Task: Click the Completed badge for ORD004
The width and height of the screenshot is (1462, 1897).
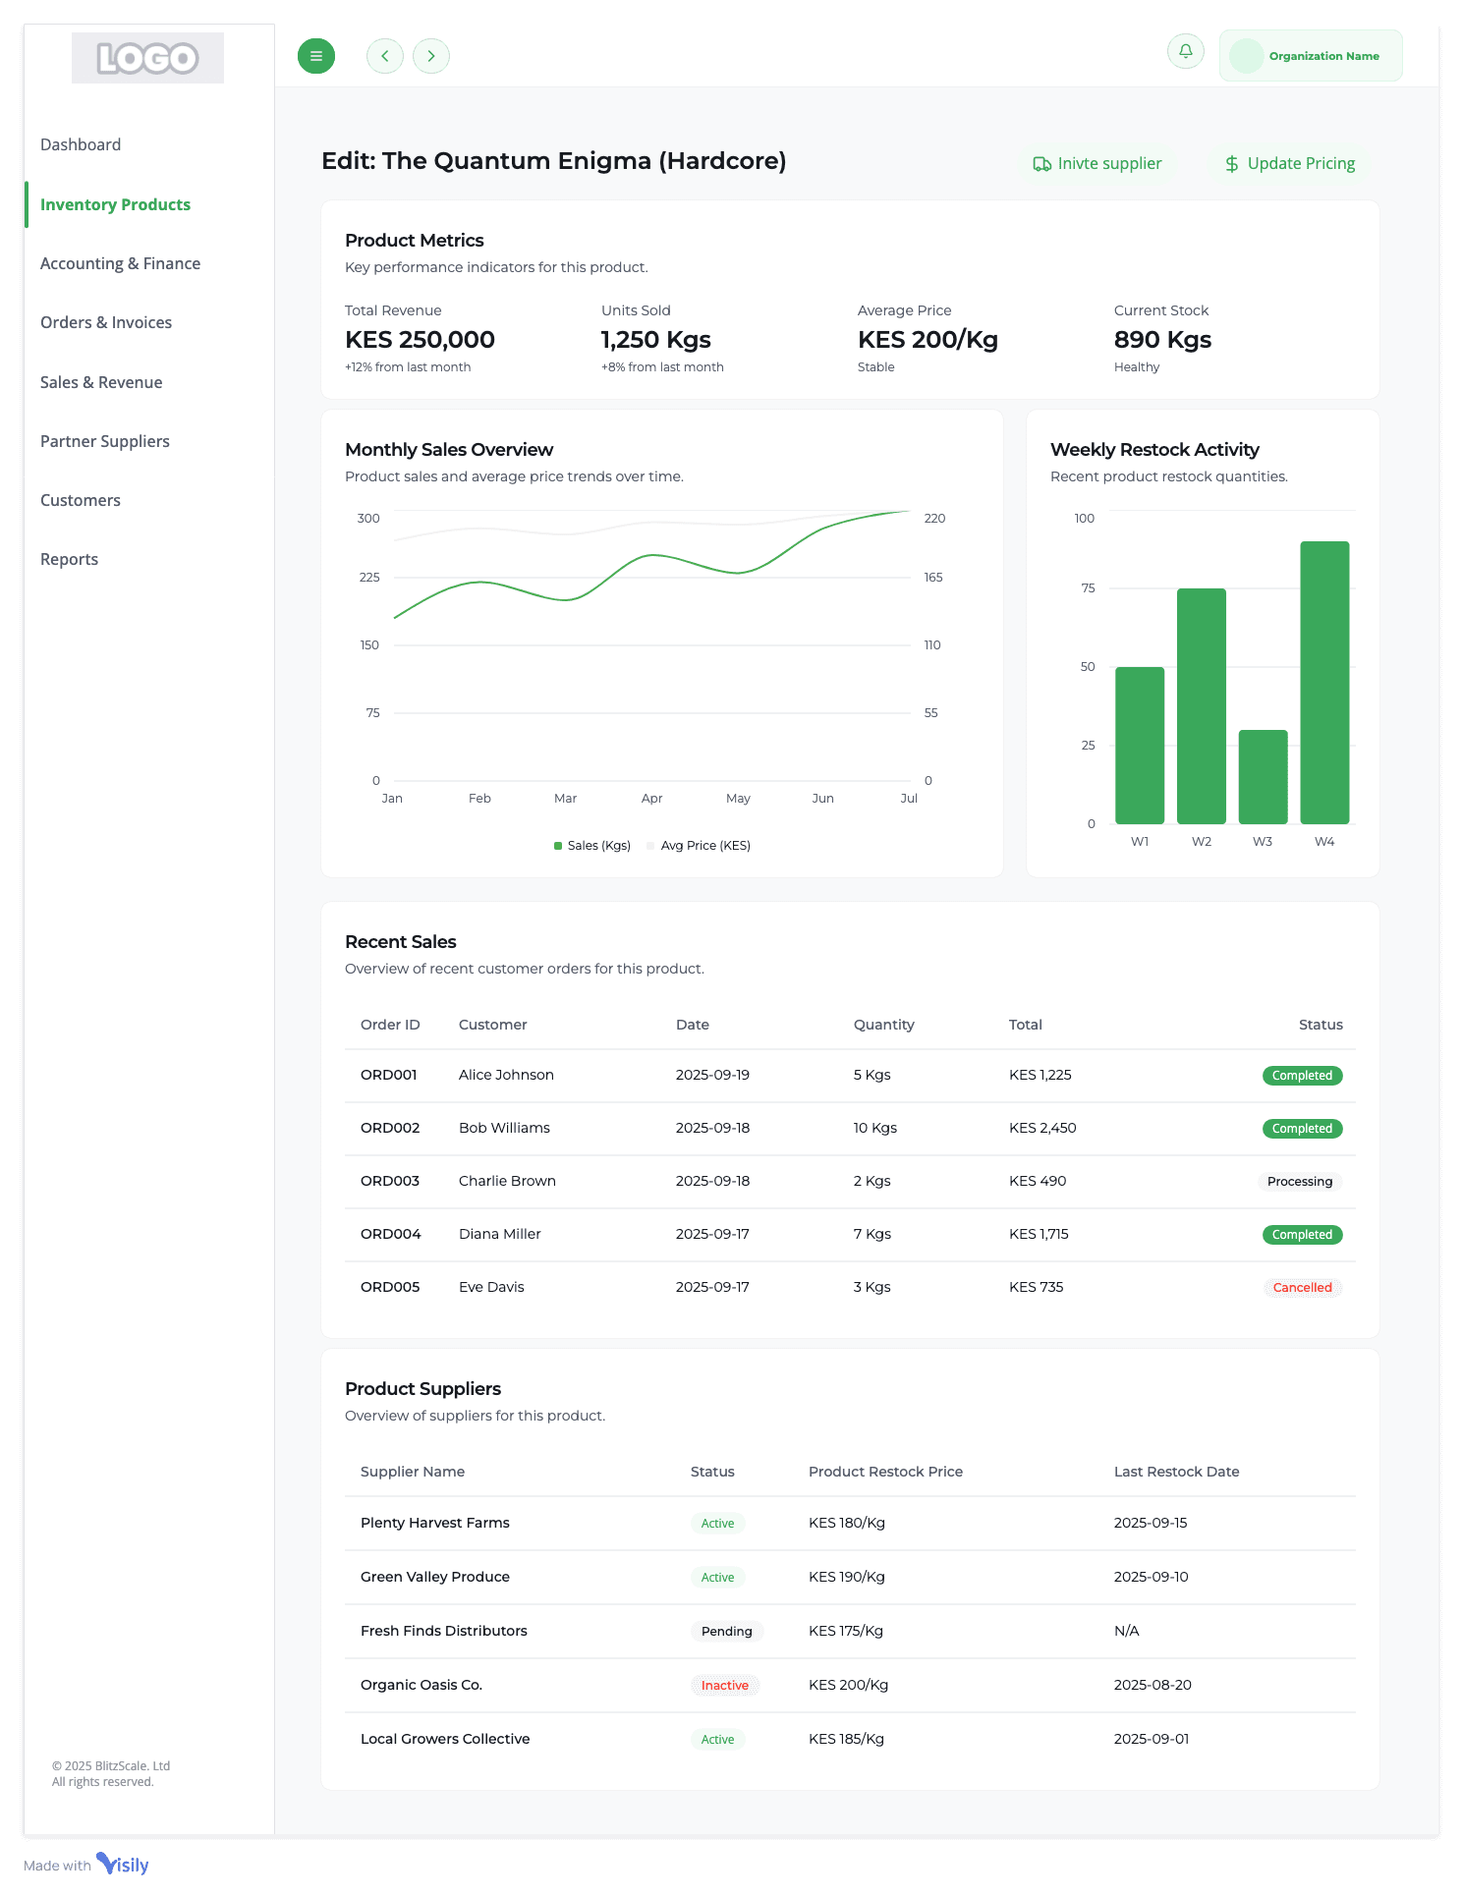Action: pyautogui.click(x=1302, y=1235)
